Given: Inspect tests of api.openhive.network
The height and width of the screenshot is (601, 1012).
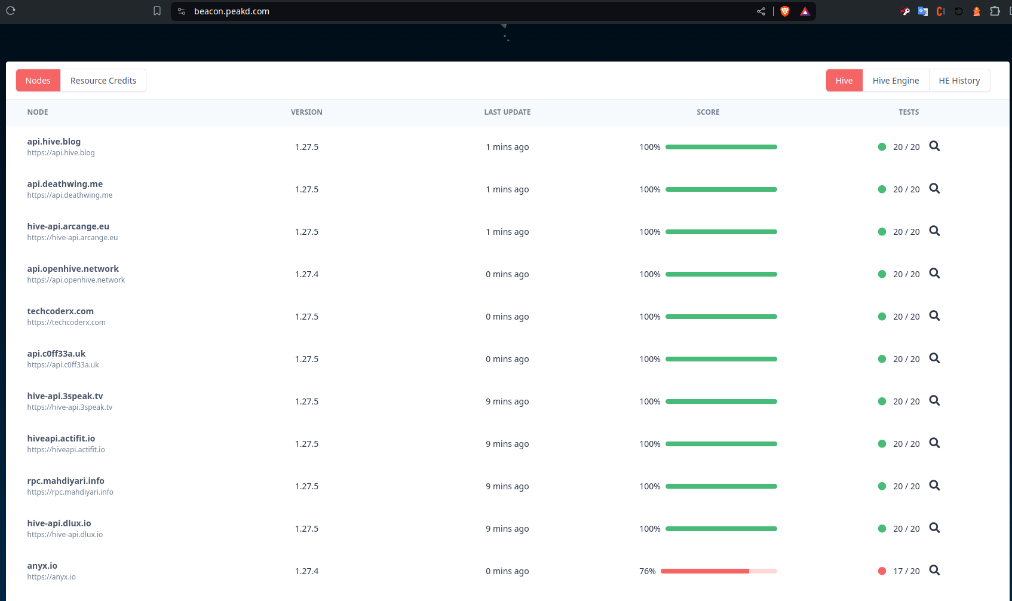Looking at the screenshot, I should pos(934,274).
